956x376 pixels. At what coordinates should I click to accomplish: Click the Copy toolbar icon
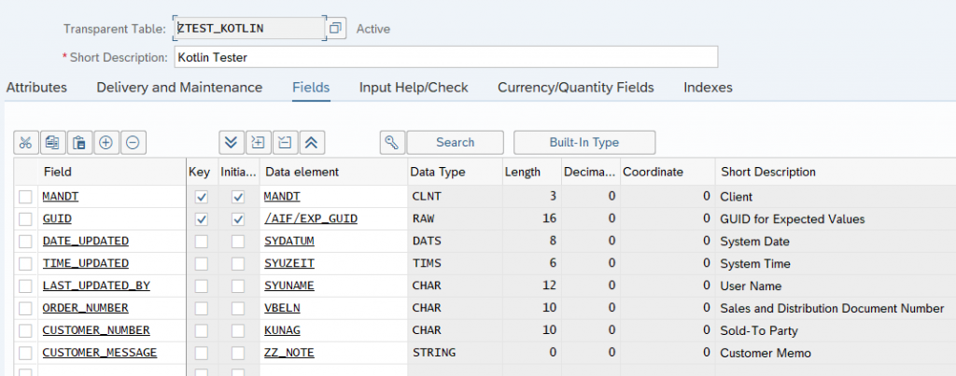52,143
